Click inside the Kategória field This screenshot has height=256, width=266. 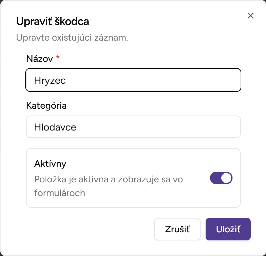(x=133, y=127)
